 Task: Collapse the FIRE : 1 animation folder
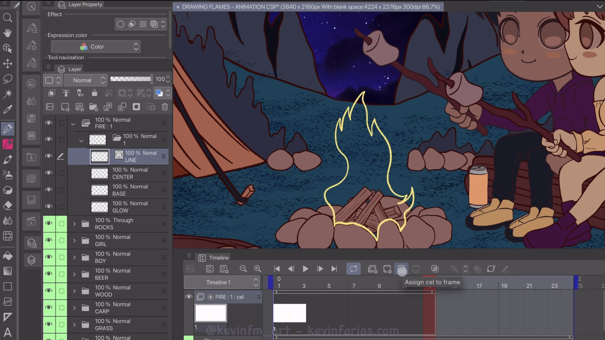tap(73, 124)
